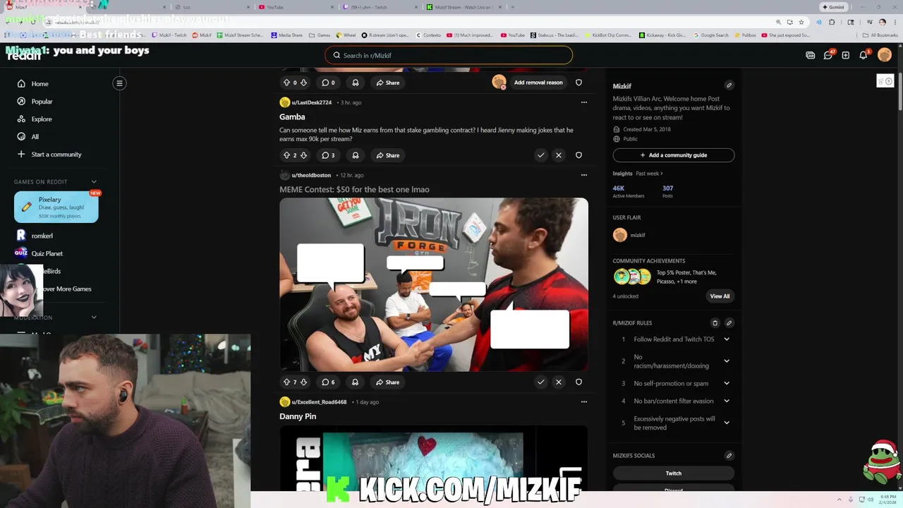Give an award to the Gamba post
The height and width of the screenshot is (508, 903).
pos(355,155)
